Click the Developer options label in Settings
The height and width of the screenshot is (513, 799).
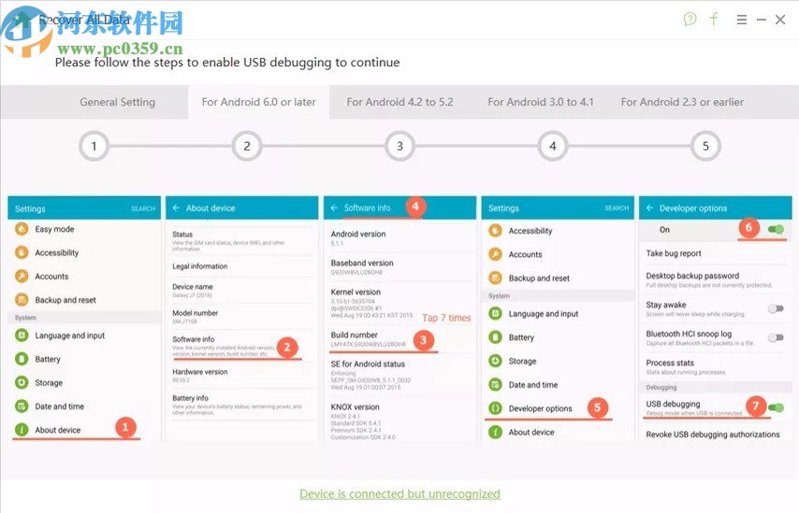point(540,408)
